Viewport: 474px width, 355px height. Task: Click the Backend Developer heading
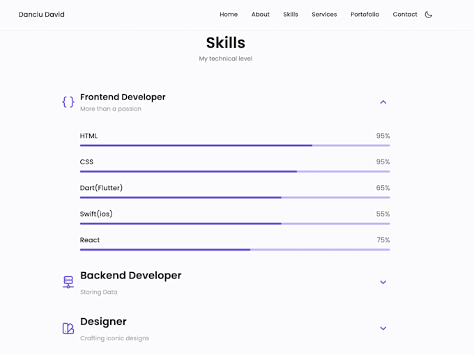[130, 276]
